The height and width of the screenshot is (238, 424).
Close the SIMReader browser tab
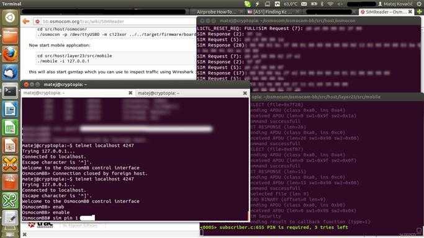click(x=410, y=12)
